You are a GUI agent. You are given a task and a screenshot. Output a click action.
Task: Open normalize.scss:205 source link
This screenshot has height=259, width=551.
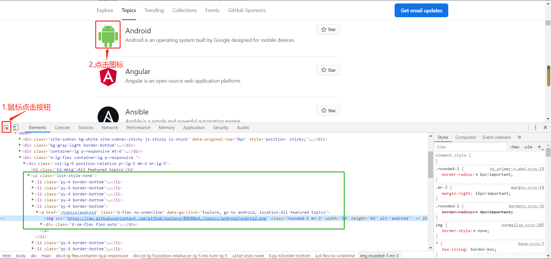click(x=523, y=225)
